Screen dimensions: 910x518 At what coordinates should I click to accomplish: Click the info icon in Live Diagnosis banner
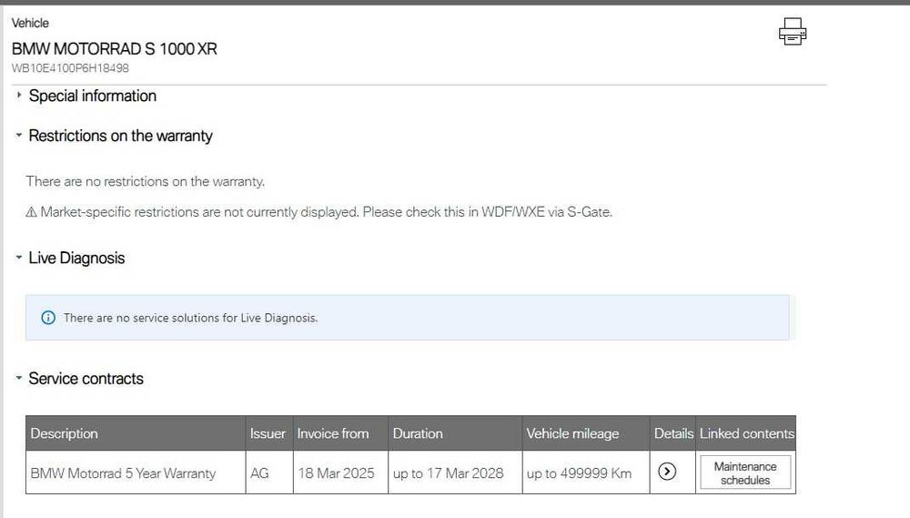[x=48, y=318]
